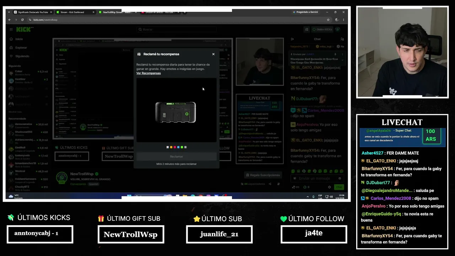Click the Regala Suscripciones button
The image size is (455, 256).
263,175
